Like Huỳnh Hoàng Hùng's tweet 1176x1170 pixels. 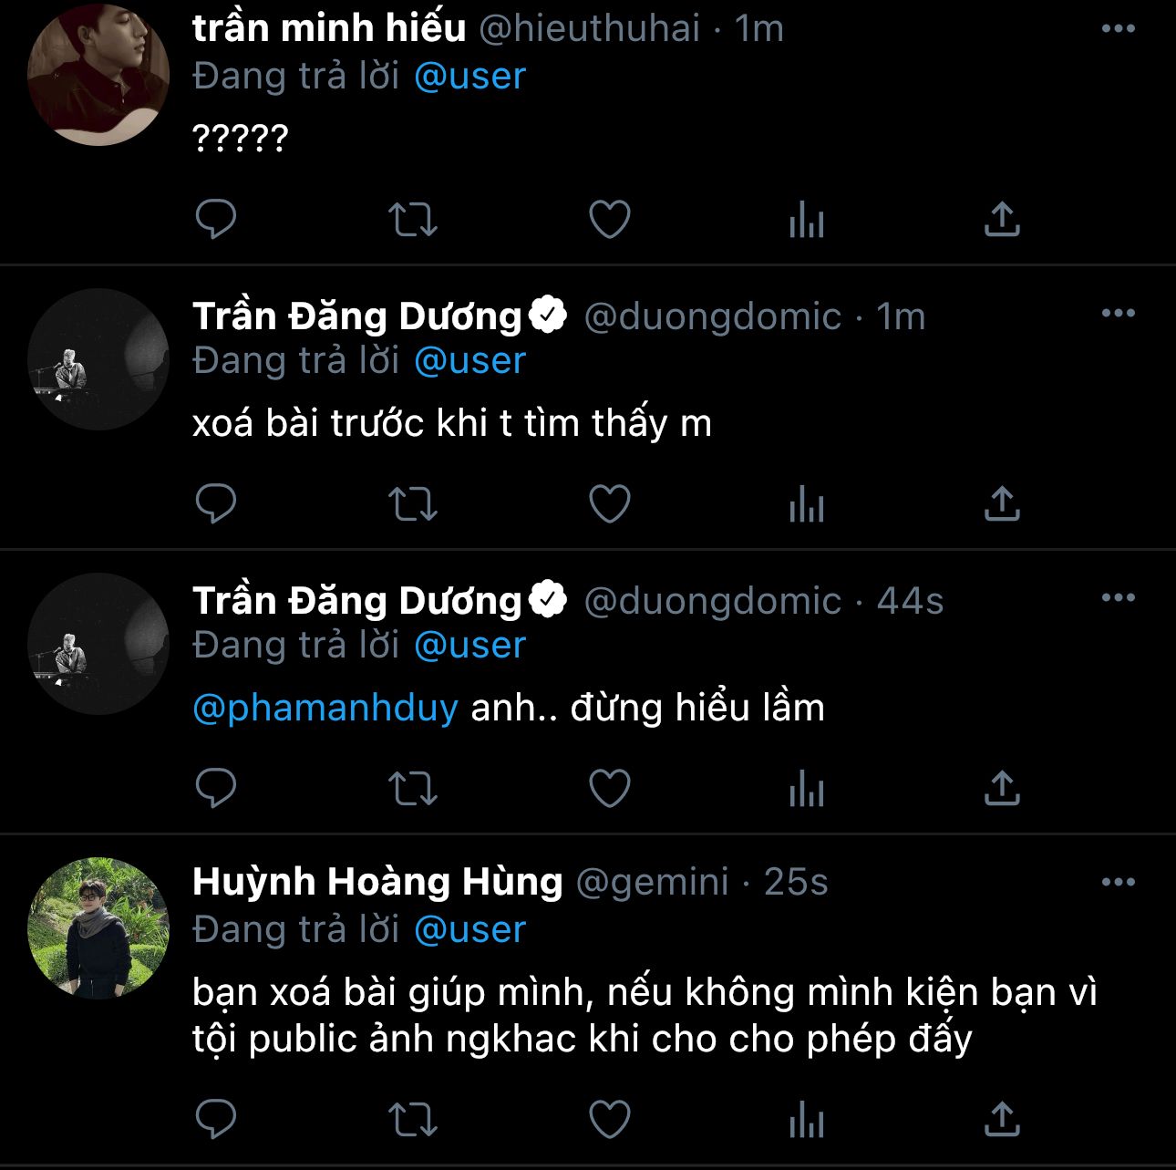610,1120
